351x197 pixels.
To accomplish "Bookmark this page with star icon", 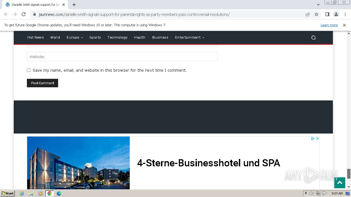I will click(x=316, y=14).
